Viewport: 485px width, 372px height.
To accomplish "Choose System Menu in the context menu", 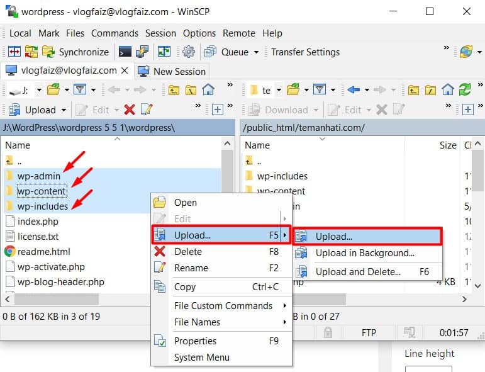I will (x=221, y=358).
